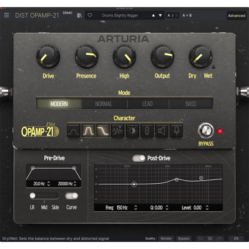Select the middle EQ band node
249x249 pixels.
[x=177, y=179]
